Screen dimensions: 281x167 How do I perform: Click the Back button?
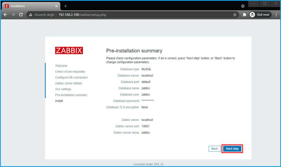tap(215, 149)
